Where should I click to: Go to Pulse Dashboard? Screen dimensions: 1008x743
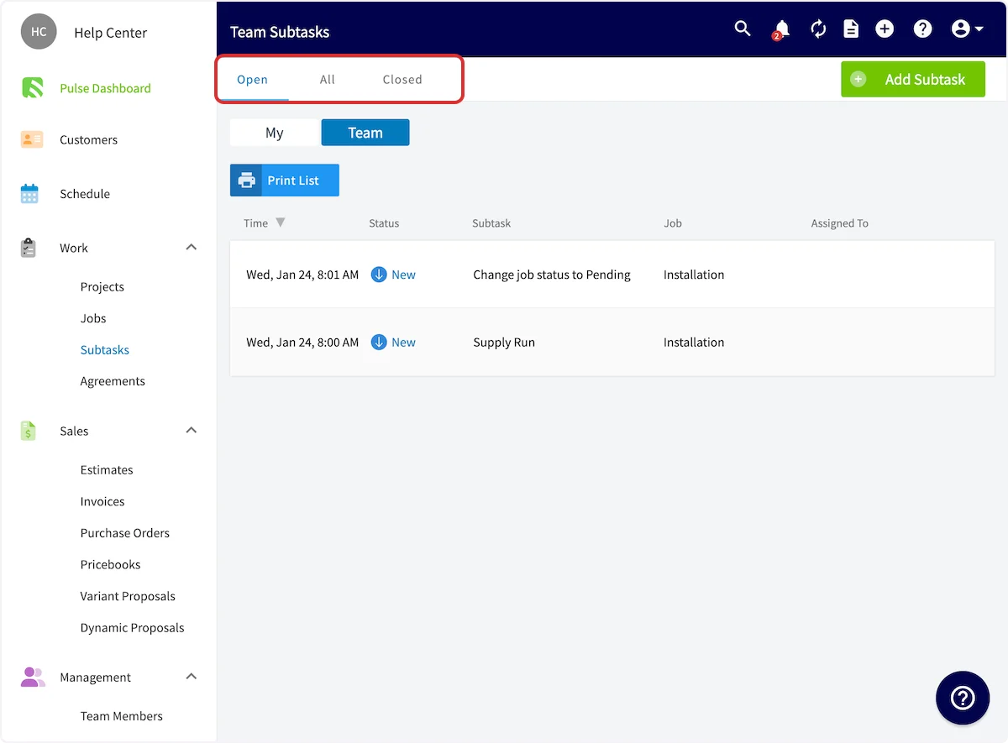tap(105, 88)
